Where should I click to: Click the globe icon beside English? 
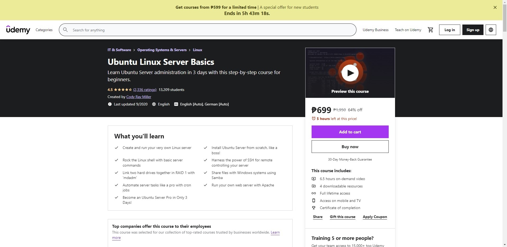point(154,104)
